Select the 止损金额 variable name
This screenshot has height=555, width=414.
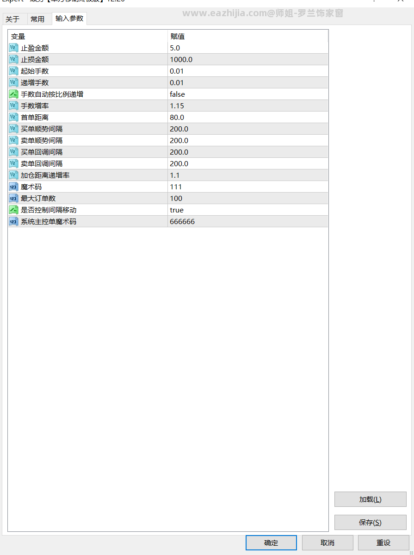pos(35,59)
